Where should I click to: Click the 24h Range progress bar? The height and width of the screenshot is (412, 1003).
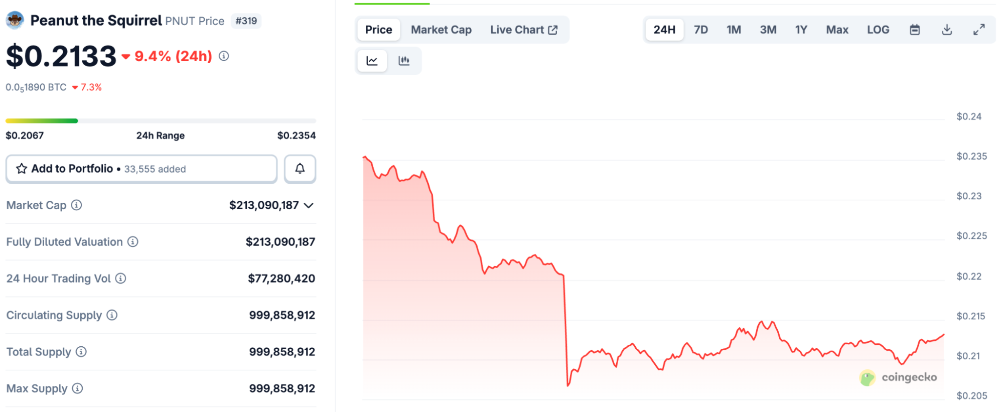[x=161, y=121]
